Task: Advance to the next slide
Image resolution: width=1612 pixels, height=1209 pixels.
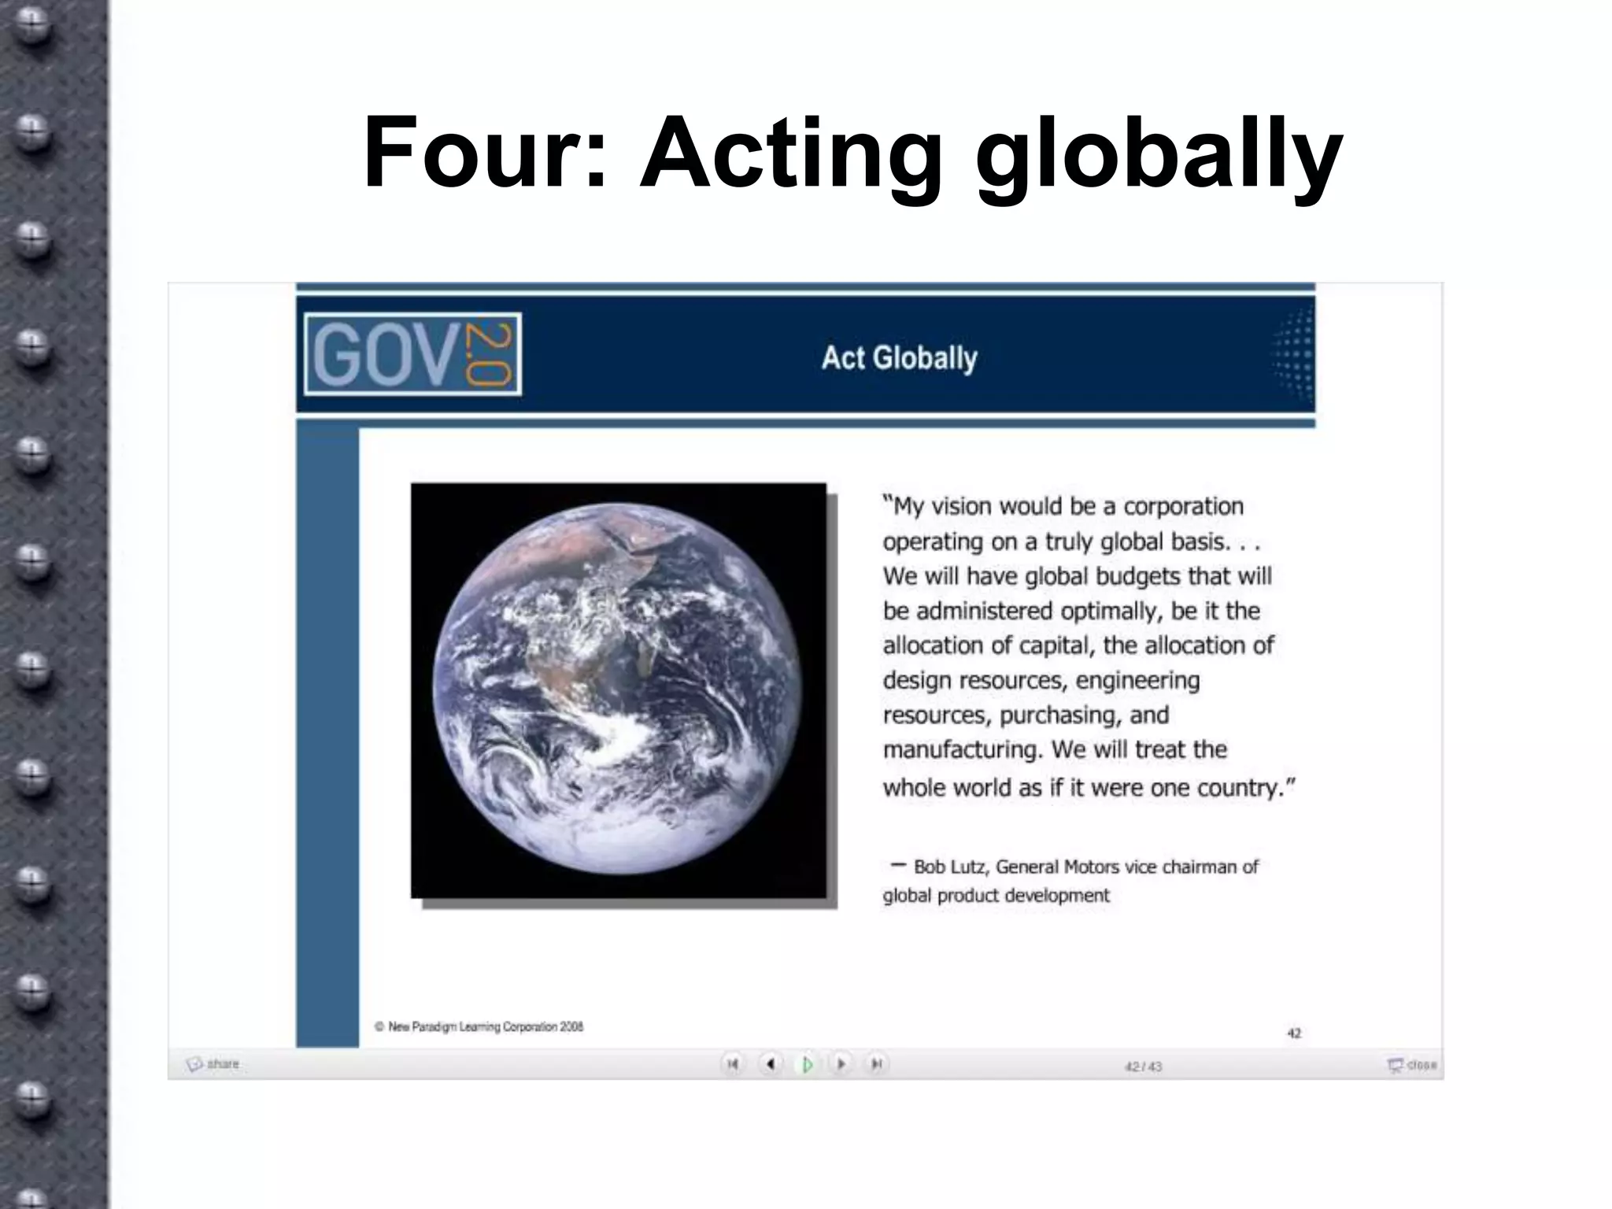Action: [841, 1064]
